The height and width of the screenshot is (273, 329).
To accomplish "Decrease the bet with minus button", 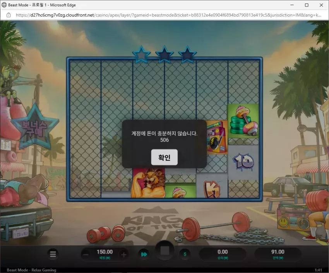I will 86,254.
